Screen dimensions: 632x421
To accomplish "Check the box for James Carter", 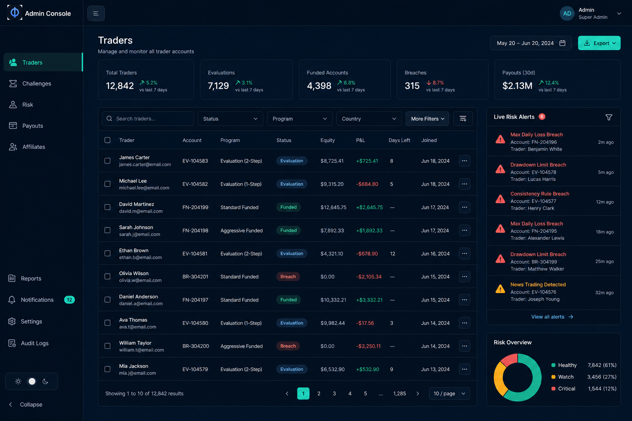I will pos(107,161).
